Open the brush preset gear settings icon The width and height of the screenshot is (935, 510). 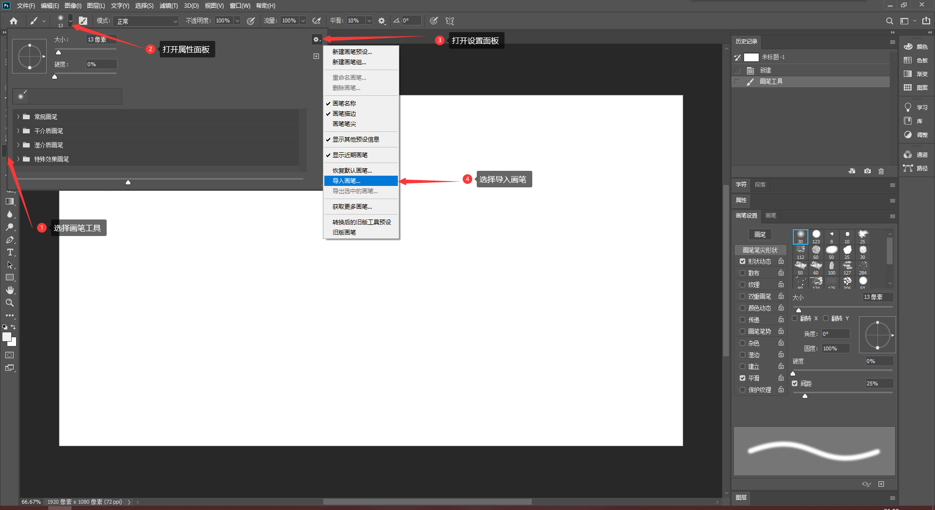tap(317, 39)
